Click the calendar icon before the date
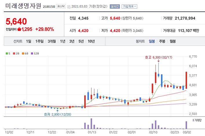This screenshot has width=205, height=136. (69, 7)
